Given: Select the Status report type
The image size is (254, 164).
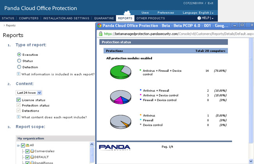Looking at the screenshot, I should coord(19,61).
